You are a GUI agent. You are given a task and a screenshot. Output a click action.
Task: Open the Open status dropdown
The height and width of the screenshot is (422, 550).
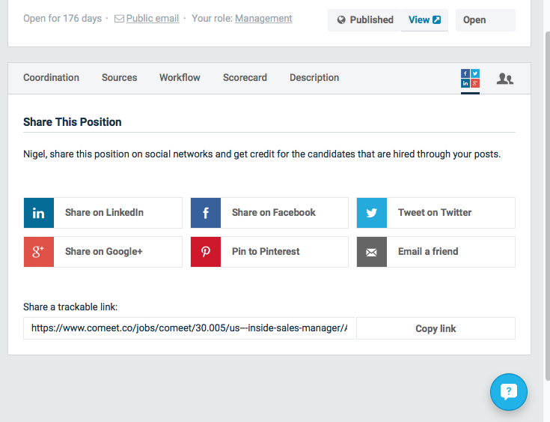point(486,20)
